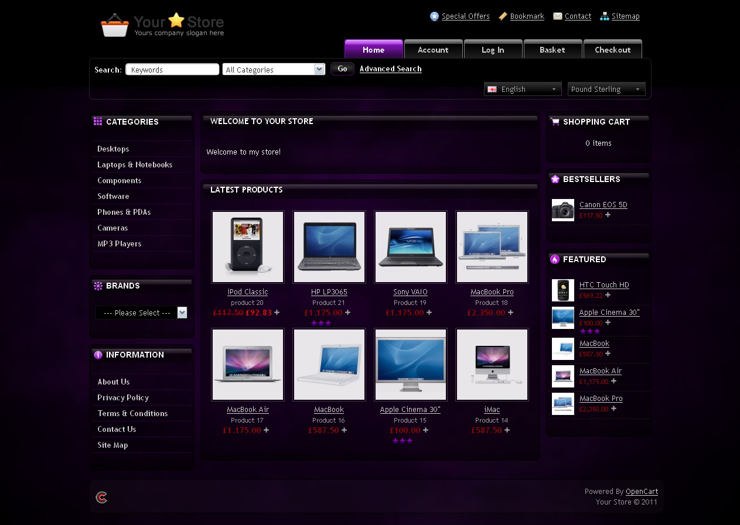Add iPod Classic to cart with plus icon

tap(277, 313)
